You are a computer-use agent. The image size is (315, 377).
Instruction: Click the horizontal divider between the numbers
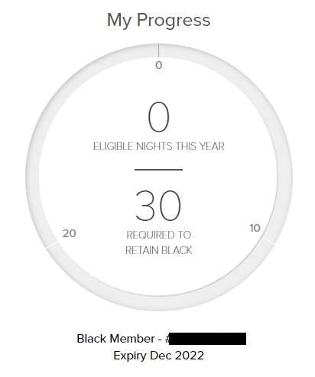coord(158,169)
